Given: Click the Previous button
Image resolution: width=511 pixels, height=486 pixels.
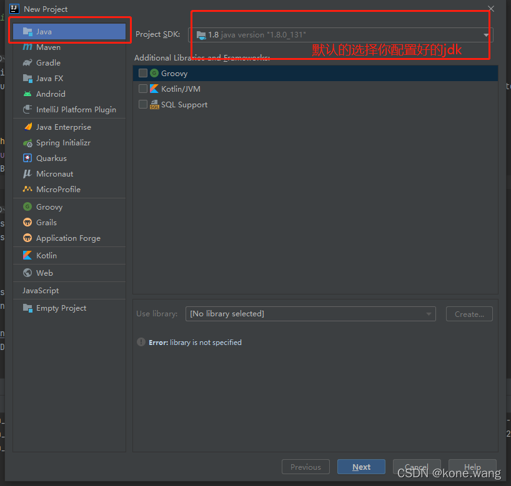Looking at the screenshot, I should click(x=305, y=467).
